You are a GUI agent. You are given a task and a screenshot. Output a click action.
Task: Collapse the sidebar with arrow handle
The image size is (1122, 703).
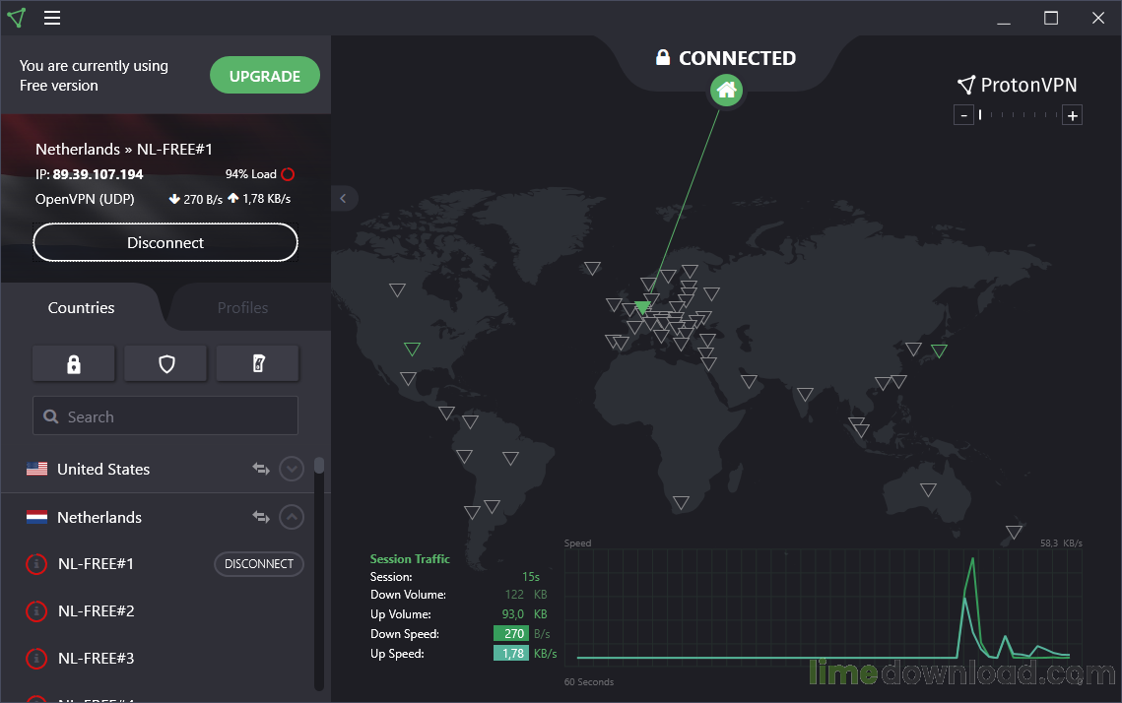click(x=344, y=198)
